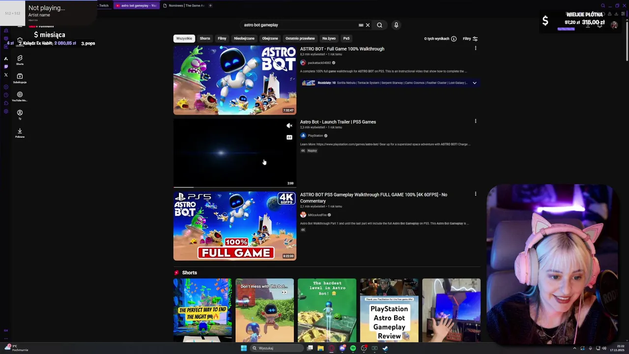
Task: Open on-screen keyboard icon in search box
Action: pos(361,25)
